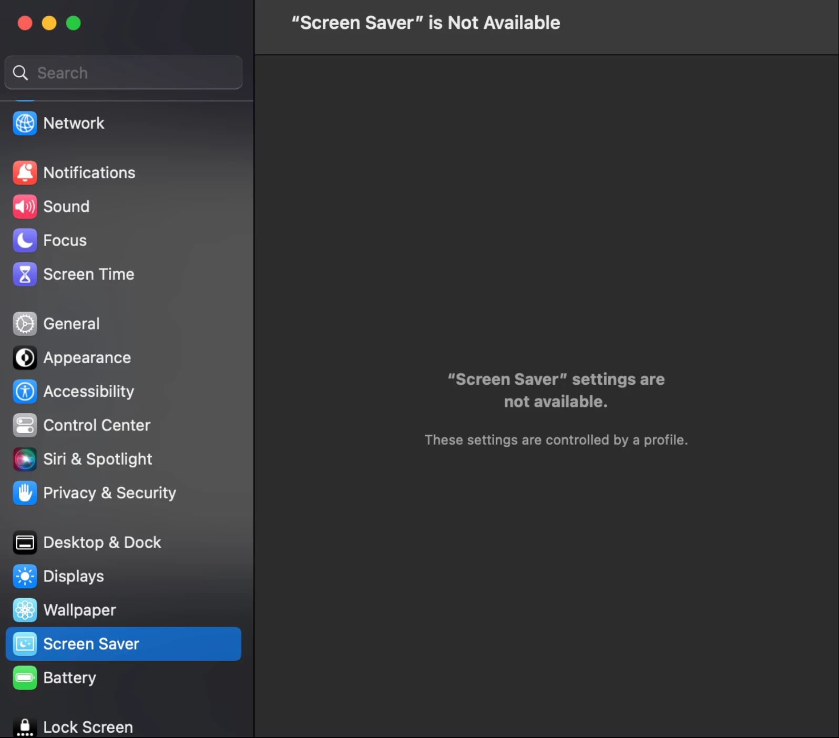Screen dimensions: 839x738
Task: Click the Appearance icon
Action: pyautogui.click(x=25, y=357)
